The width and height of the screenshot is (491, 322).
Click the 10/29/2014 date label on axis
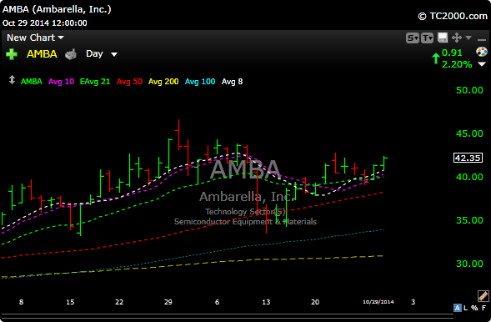pyautogui.click(x=378, y=302)
